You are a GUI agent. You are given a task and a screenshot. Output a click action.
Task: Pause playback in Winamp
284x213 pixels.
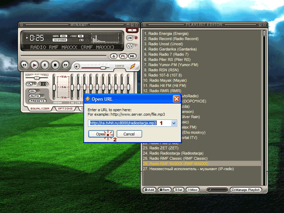[x=45, y=65]
